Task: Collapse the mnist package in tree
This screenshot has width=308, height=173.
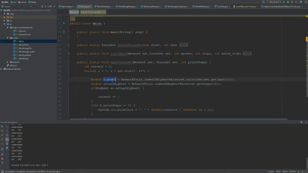Action: pos(8,38)
